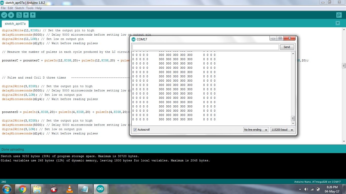
Task: Select the sketch_apr07a tab
Action: point(15,24)
